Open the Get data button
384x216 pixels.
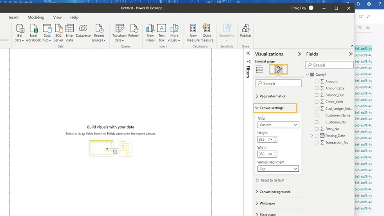(19, 33)
